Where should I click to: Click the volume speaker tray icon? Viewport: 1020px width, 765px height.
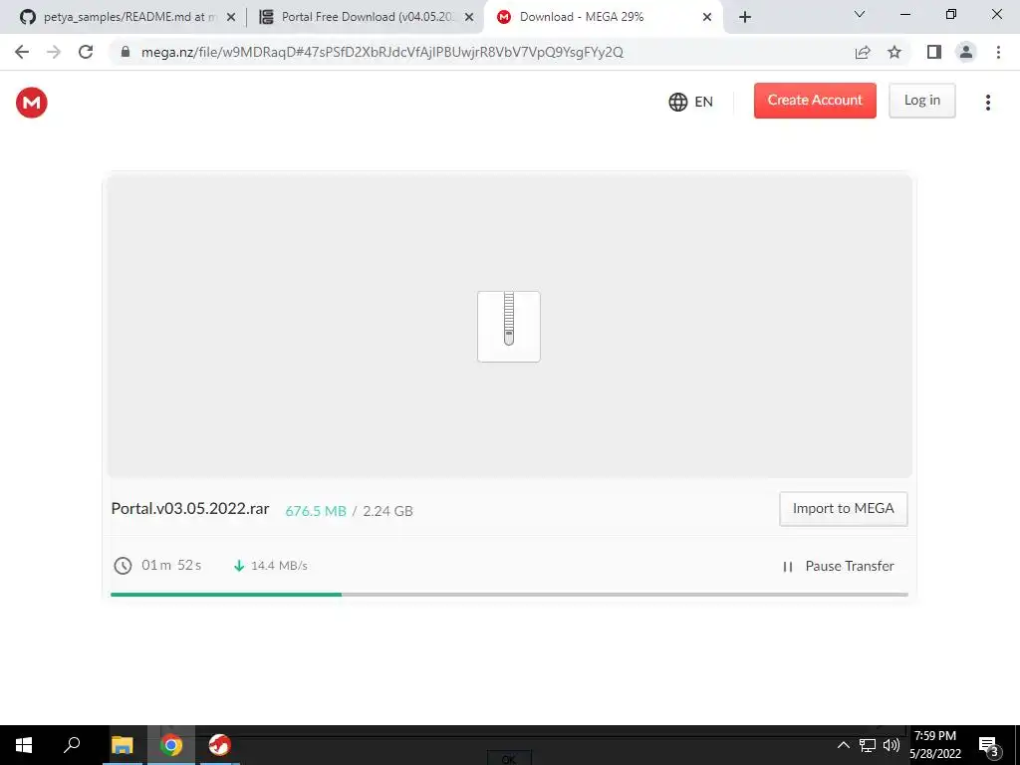point(892,745)
